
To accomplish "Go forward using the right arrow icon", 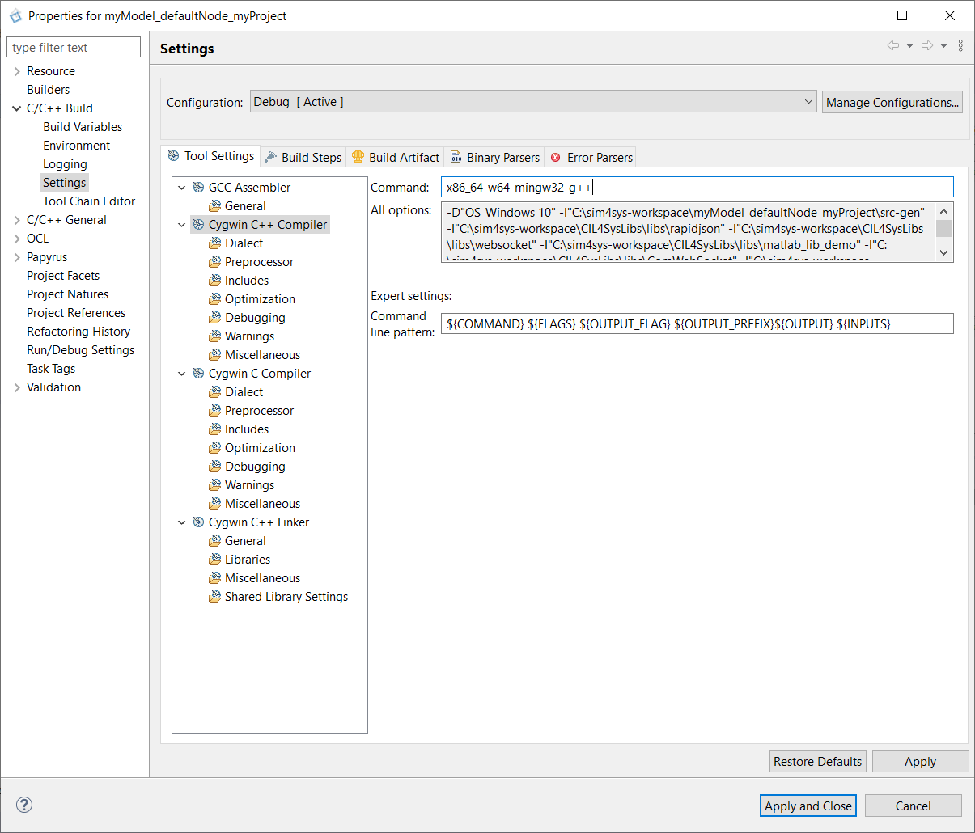I will click(x=927, y=46).
